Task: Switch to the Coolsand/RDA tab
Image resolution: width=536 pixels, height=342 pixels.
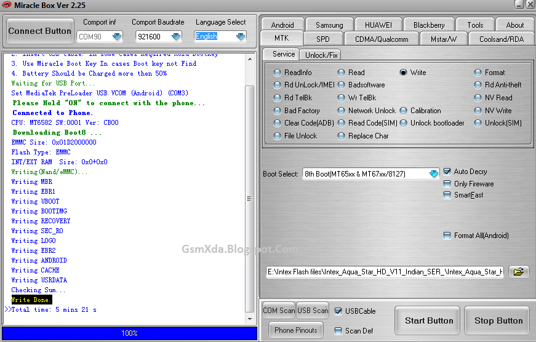Action: (502, 39)
